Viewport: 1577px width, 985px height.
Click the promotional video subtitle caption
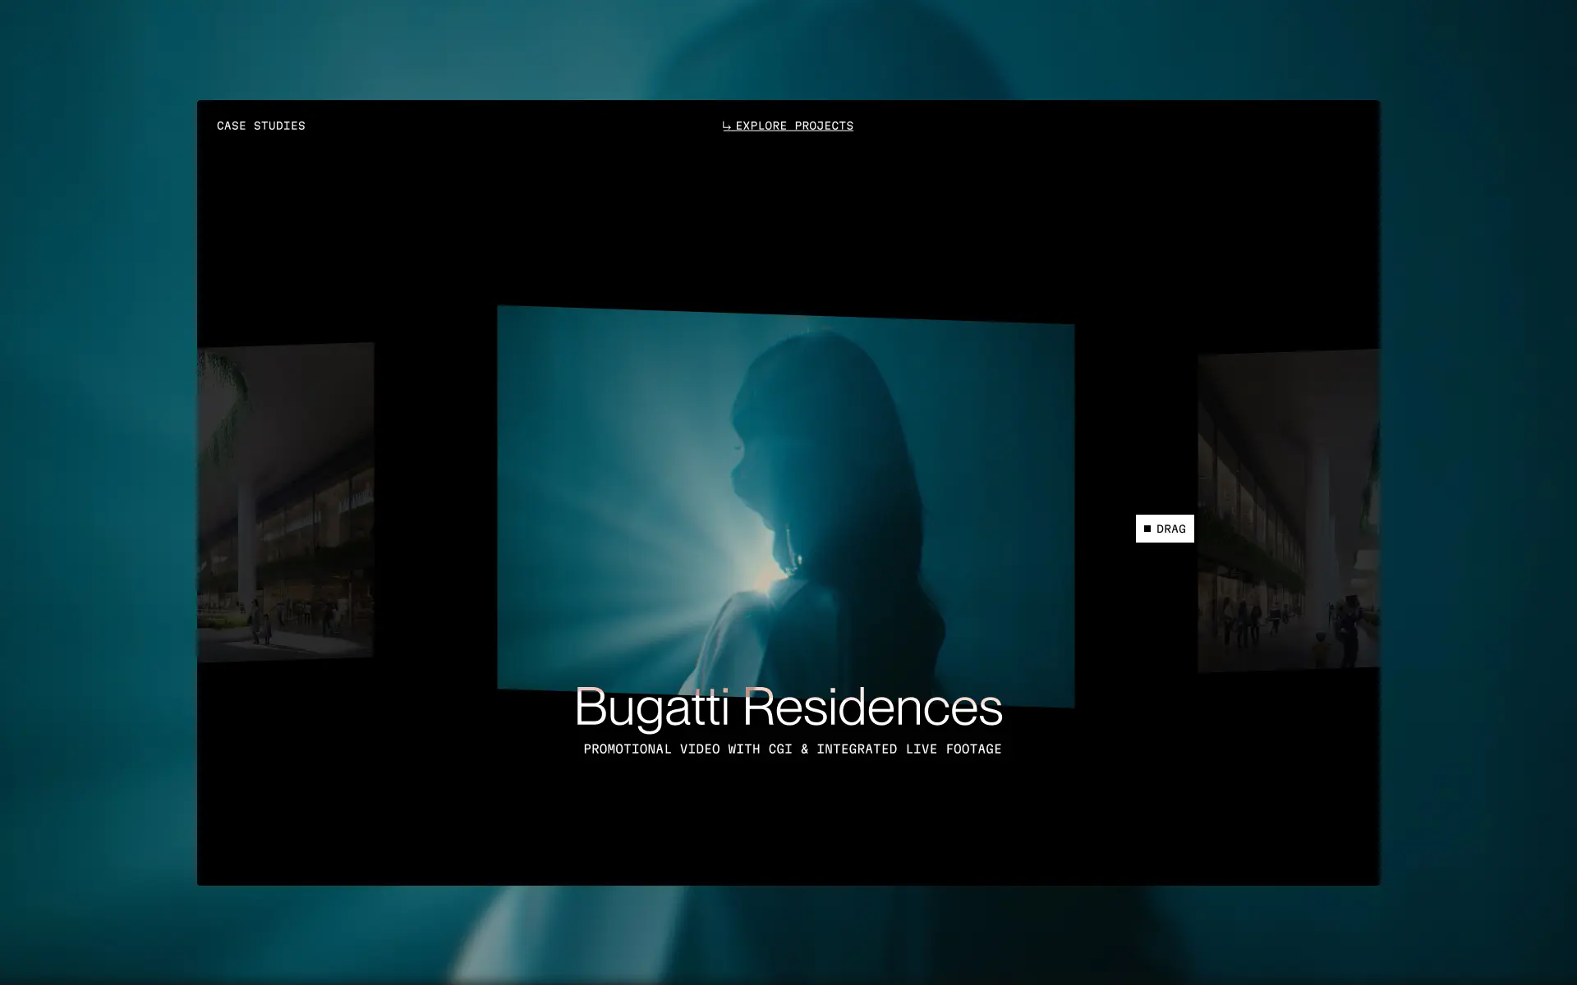[x=792, y=749]
